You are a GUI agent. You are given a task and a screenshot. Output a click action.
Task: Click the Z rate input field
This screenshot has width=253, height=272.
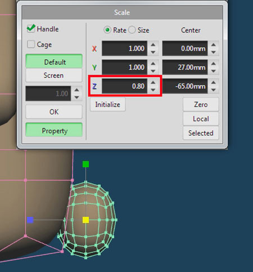tap(124, 86)
